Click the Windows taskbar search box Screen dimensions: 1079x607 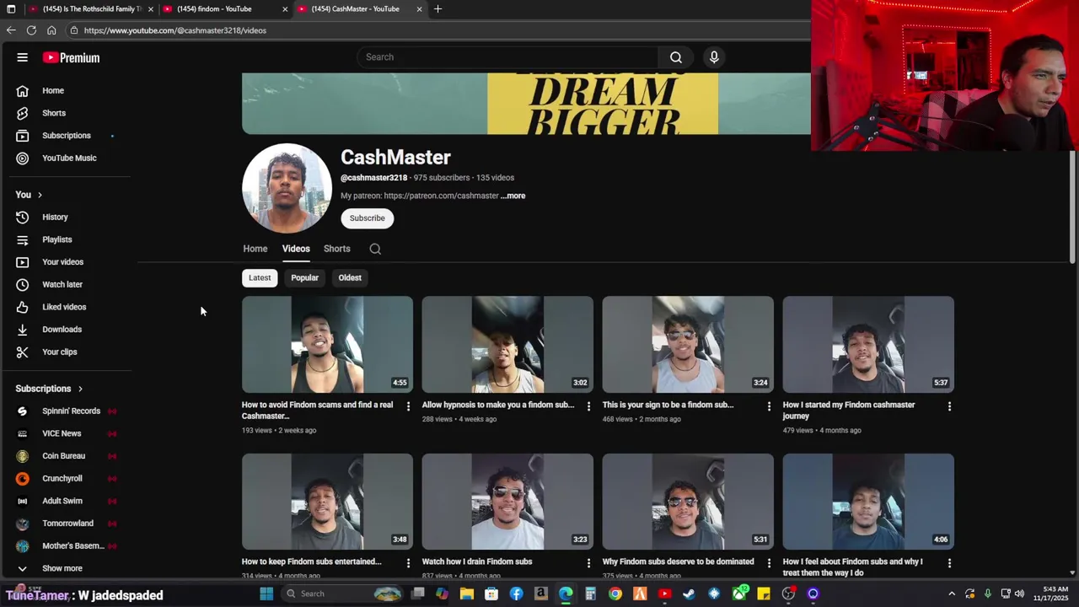341,594
